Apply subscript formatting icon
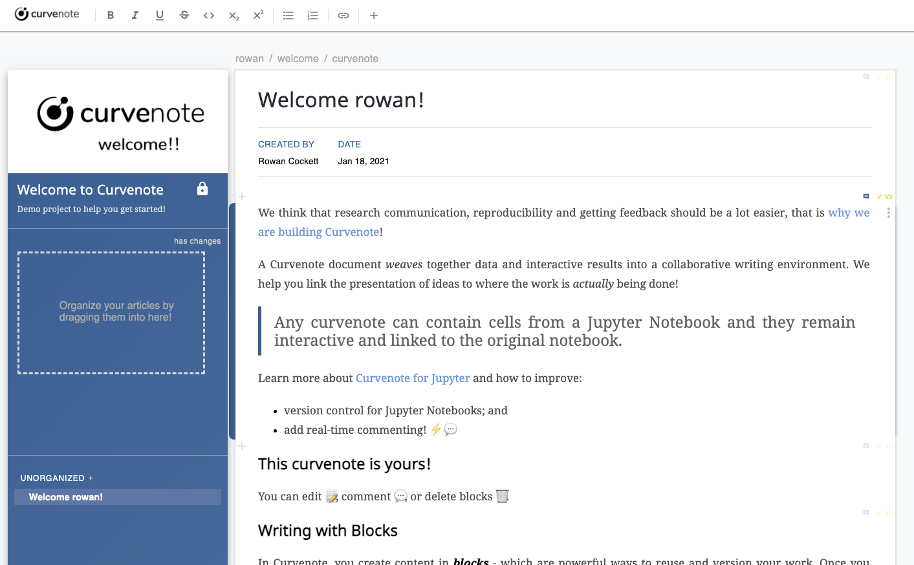Viewport: 914px width, 565px height. click(234, 16)
